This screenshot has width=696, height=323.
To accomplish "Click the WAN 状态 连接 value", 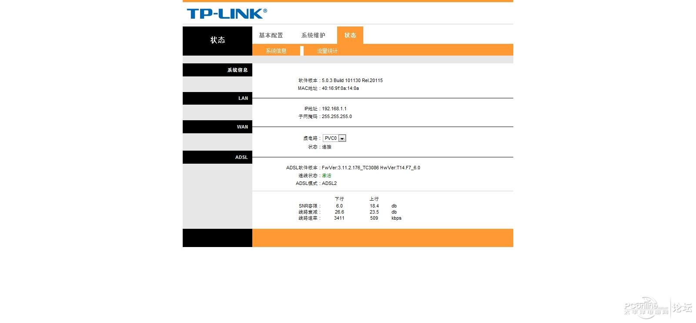I will pos(327,147).
